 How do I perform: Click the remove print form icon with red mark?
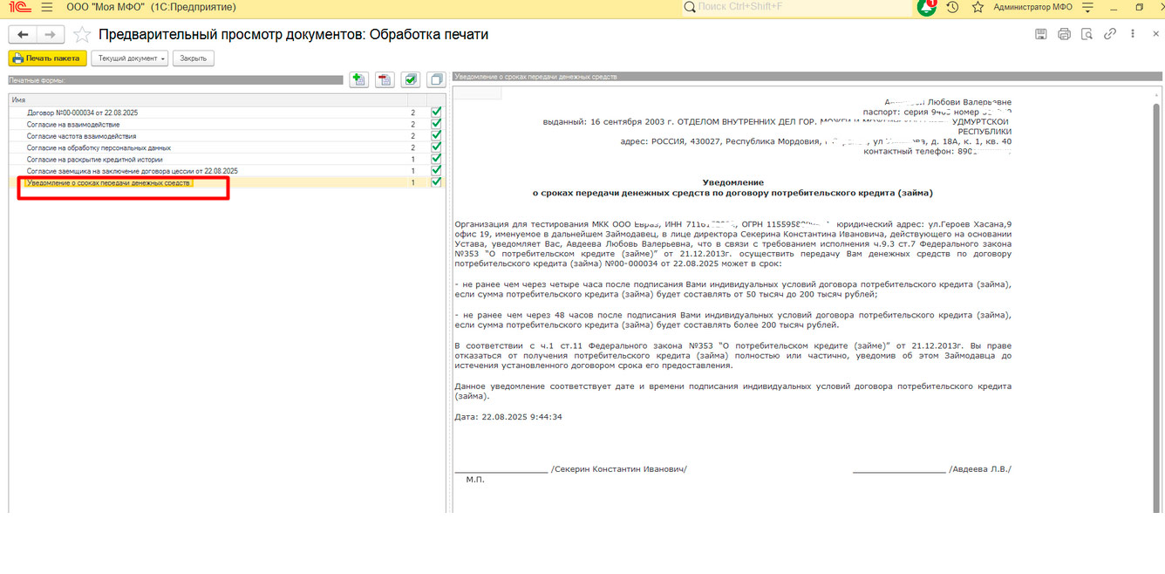click(385, 79)
